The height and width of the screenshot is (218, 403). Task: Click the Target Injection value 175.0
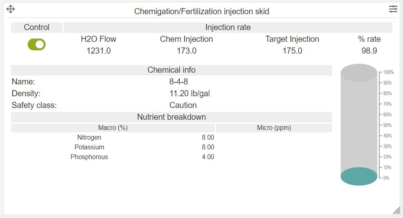coord(292,51)
